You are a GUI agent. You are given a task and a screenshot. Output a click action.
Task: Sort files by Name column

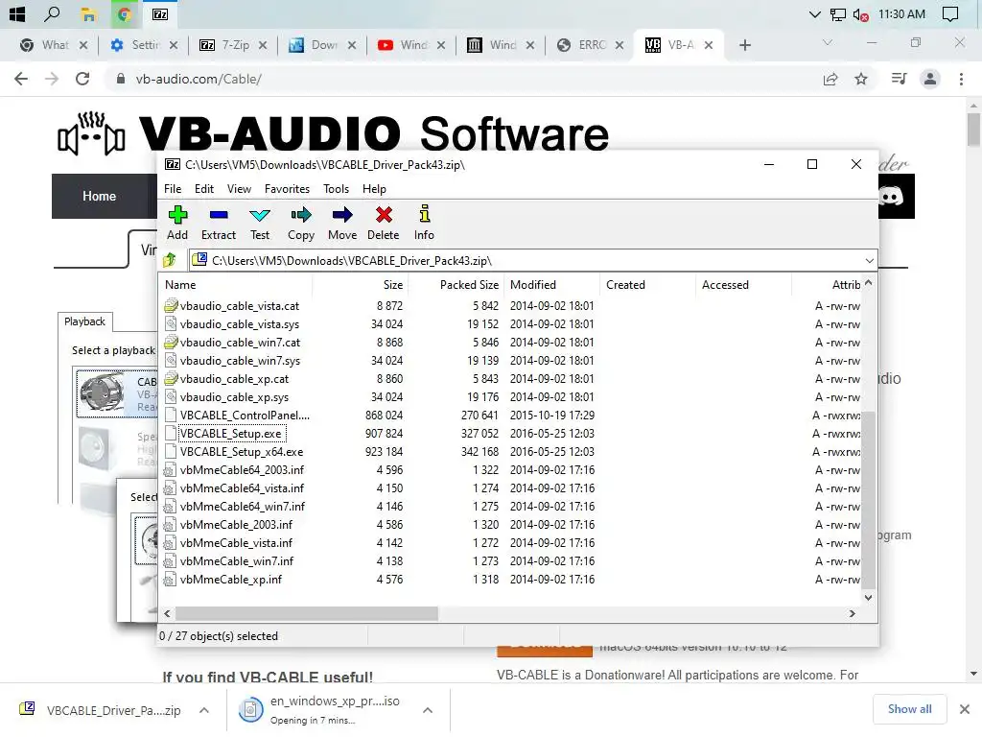(236, 284)
